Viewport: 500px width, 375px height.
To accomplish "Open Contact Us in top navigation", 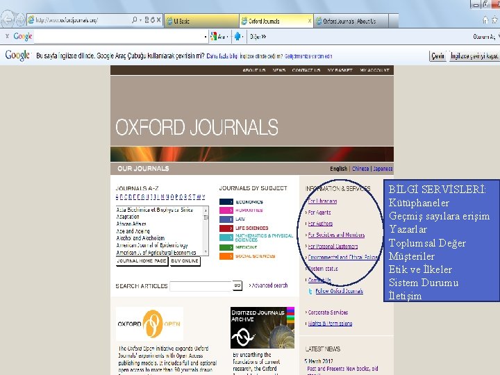I will pos(306,70).
